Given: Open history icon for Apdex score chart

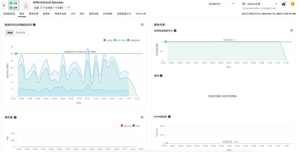Looking at the screenshot, I should point(292,30).
